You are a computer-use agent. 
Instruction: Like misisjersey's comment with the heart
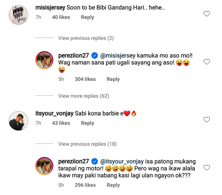(x=207, y=14)
